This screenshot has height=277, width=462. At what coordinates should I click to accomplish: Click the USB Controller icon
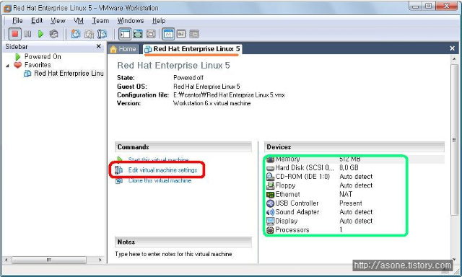pos(270,203)
